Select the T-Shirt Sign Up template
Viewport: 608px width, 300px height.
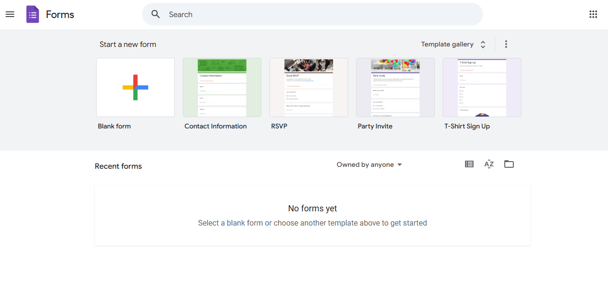click(x=482, y=87)
